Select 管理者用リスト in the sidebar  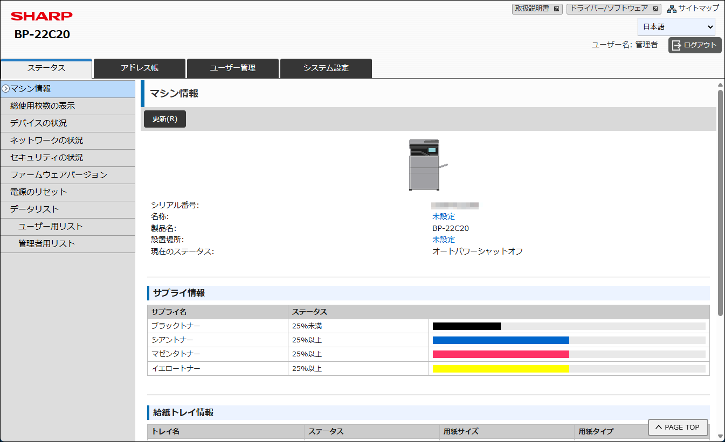pyautogui.click(x=67, y=244)
